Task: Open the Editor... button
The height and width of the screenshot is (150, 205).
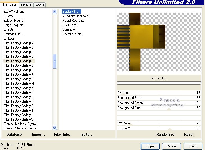Action: [x=87, y=135]
